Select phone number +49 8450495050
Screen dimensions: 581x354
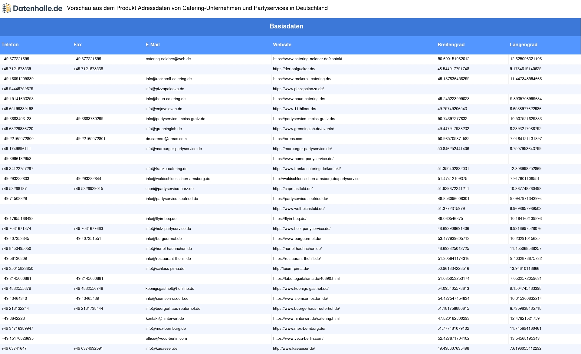[x=16, y=249]
